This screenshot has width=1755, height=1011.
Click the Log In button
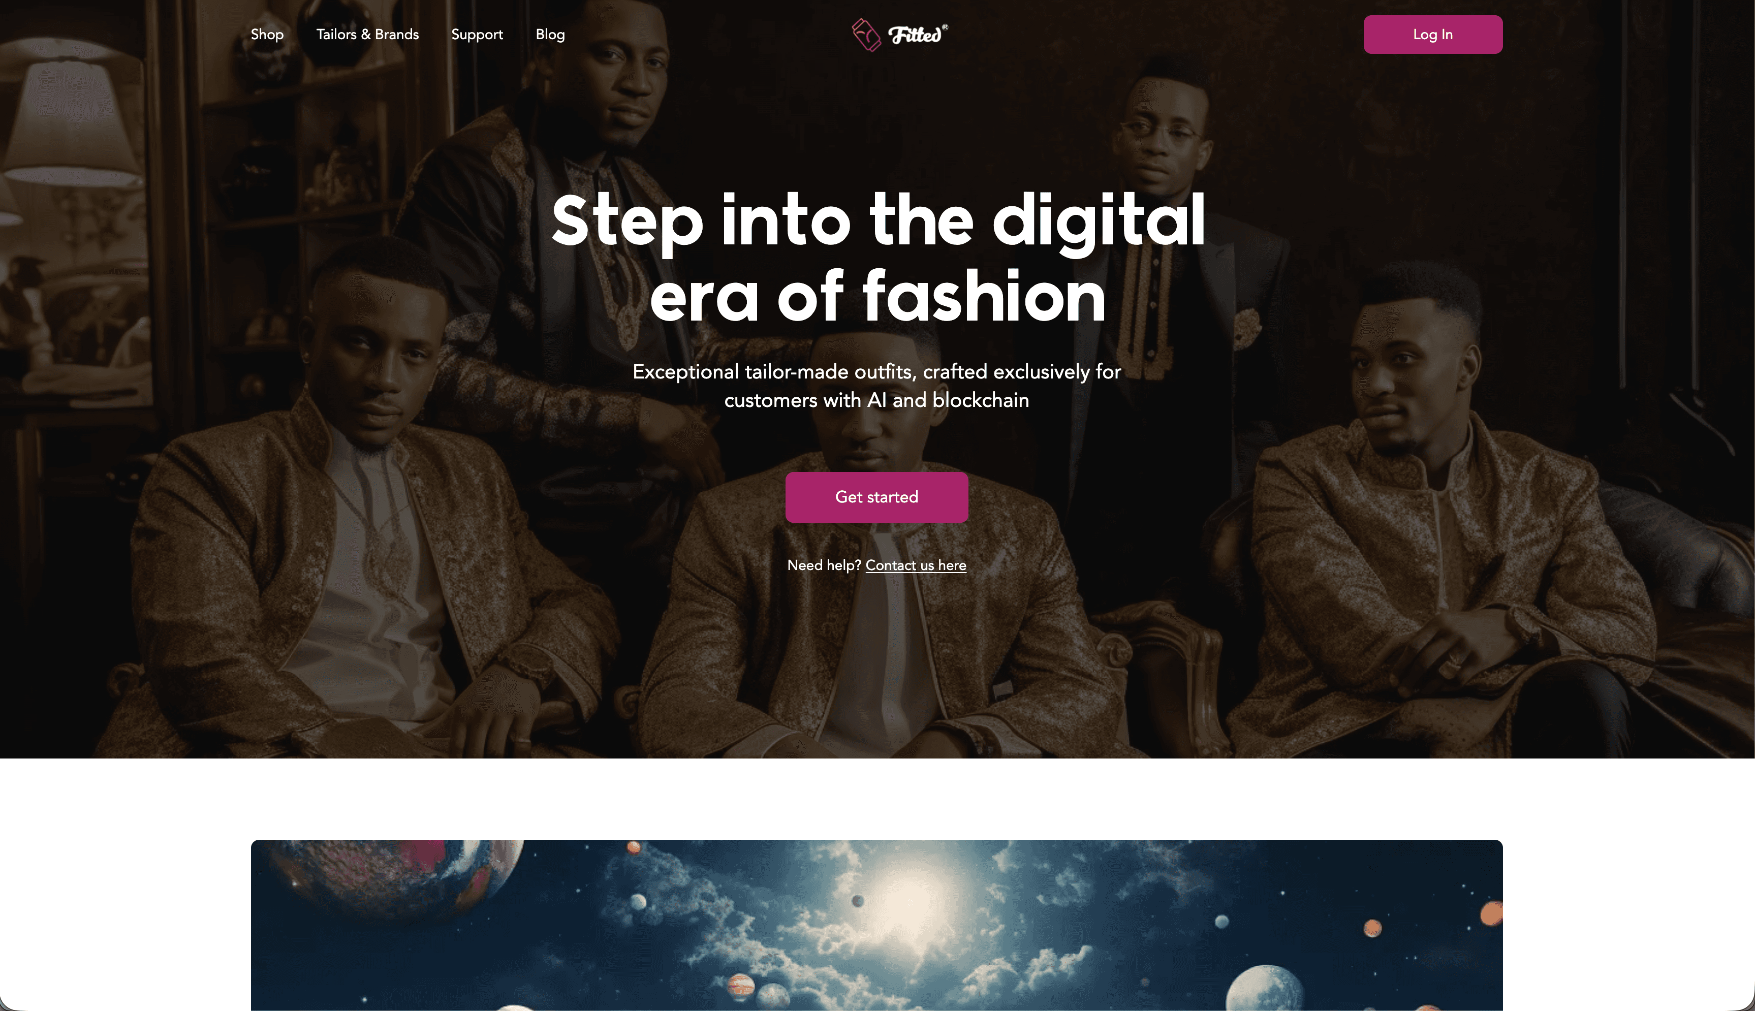(1433, 35)
